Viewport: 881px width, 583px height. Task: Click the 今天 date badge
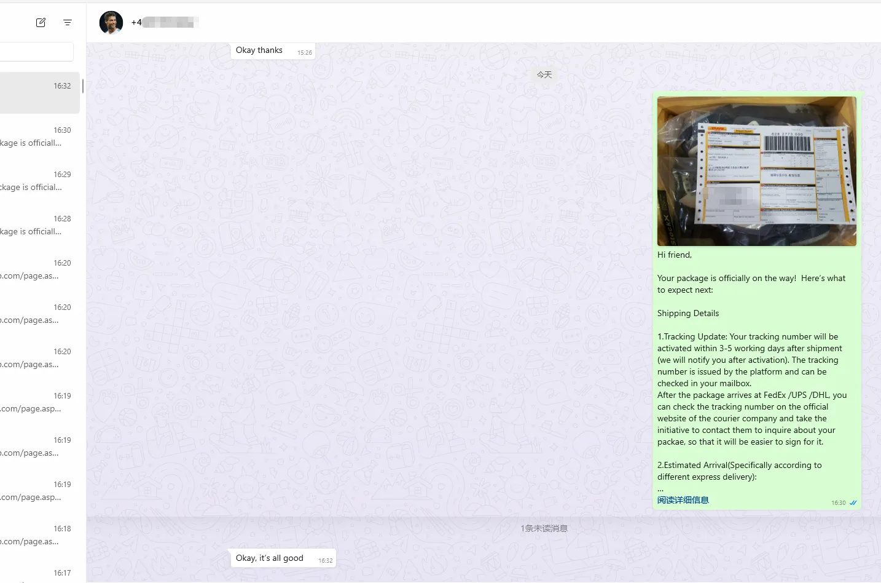(544, 74)
